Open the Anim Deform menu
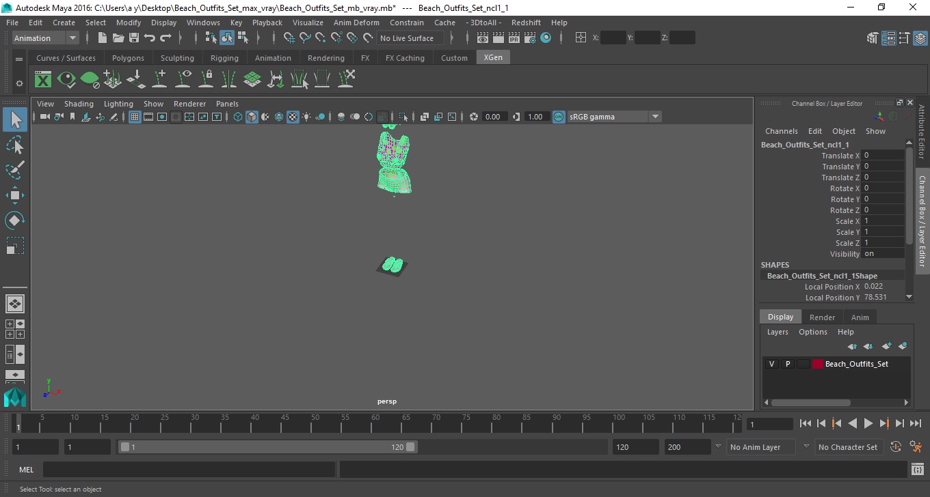Screen dimensions: 930x497 click(356, 23)
